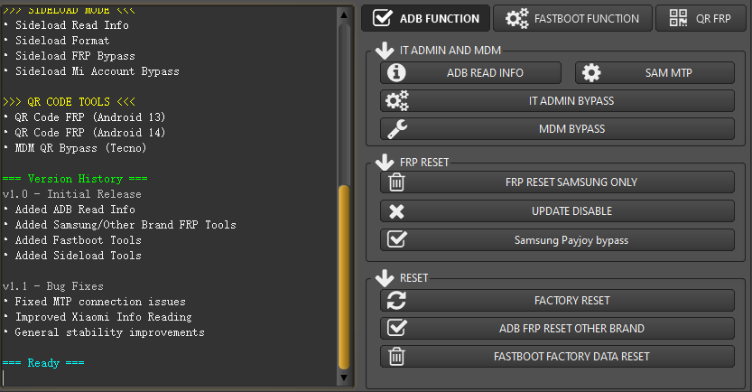Click the X icon on UPDATE DISABLE
This screenshot has height=392, width=752.
pos(396,211)
